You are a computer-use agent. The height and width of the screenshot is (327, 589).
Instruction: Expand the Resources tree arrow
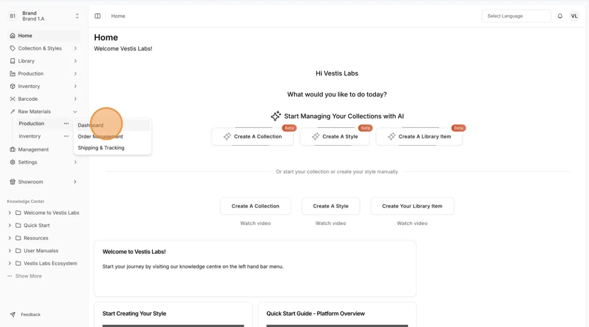pyautogui.click(x=10, y=238)
